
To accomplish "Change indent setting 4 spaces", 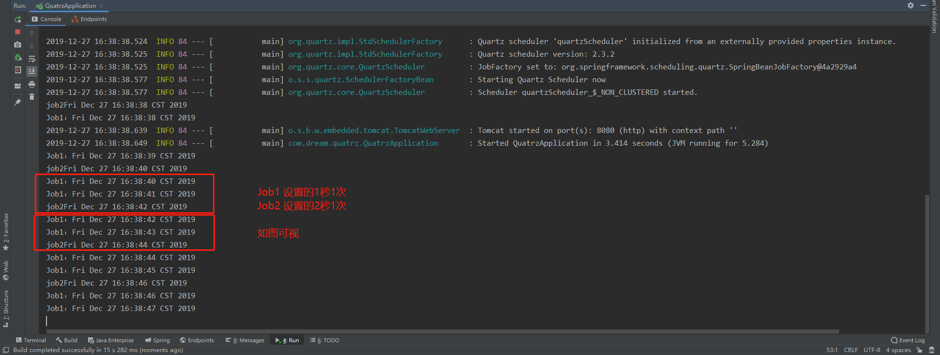I will tap(898, 350).
